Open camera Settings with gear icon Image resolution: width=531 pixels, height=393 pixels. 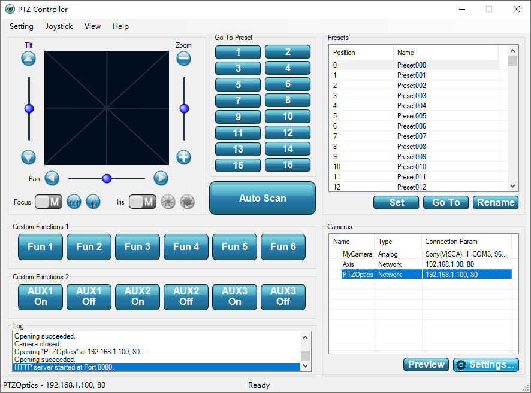486,365
